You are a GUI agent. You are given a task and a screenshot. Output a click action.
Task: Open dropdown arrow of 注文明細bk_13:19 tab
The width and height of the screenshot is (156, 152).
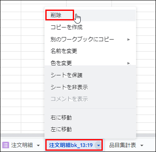tap(98, 145)
